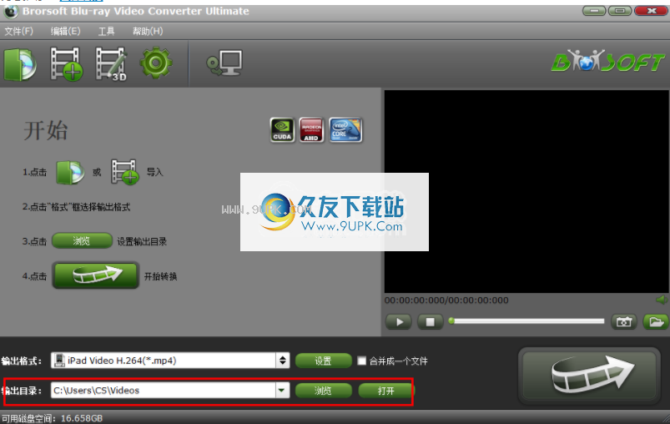Click the AMD Radeon acceleration badge
The image size is (670, 424).
pos(311,130)
